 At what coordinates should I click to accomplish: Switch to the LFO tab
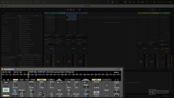point(51,80)
